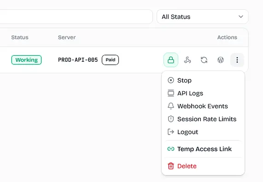
Task: Open Session Rate Limits option
Action: [x=203, y=119]
